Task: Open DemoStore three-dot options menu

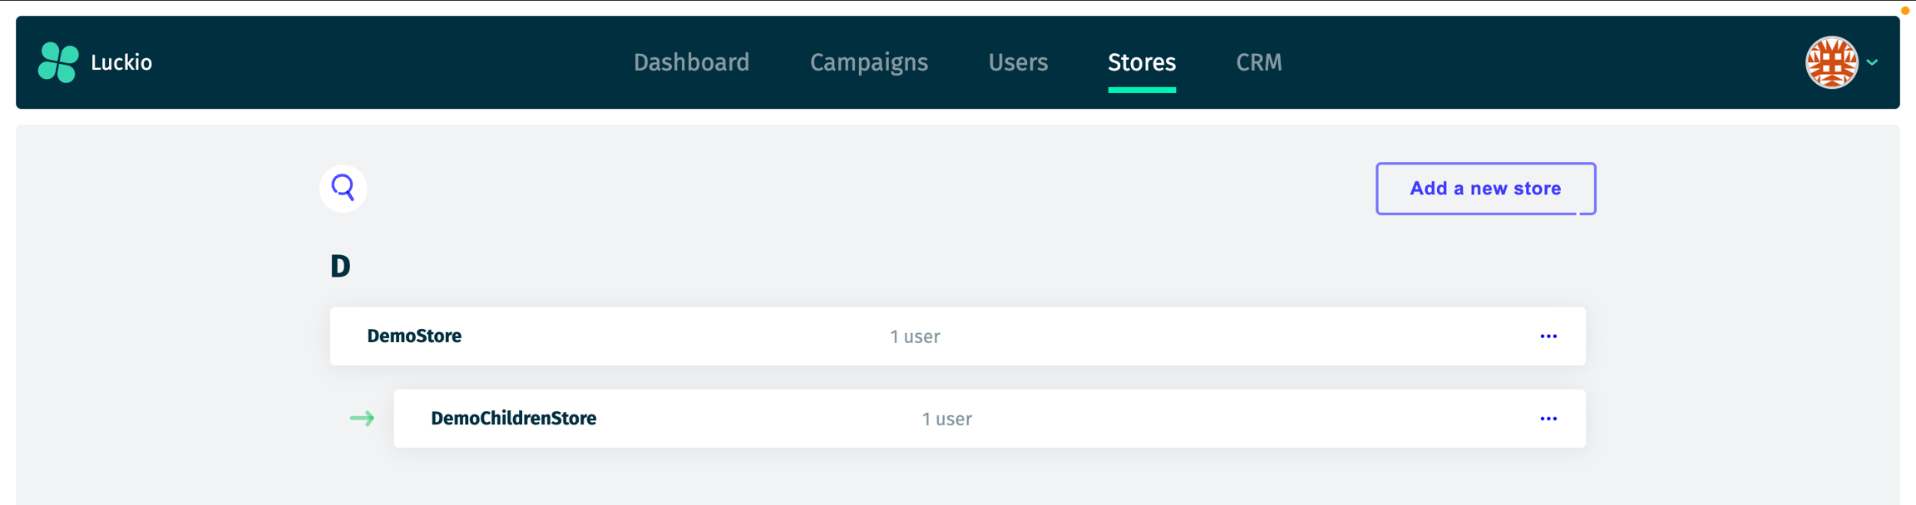Action: (x=1548, y=336)
